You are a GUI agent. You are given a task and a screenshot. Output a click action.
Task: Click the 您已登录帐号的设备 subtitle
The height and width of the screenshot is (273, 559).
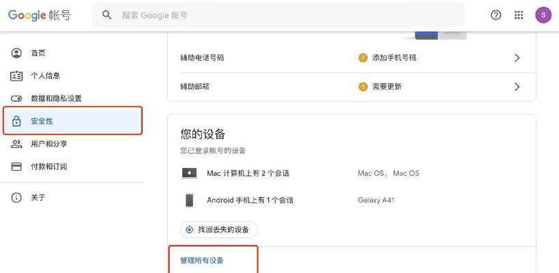pyautogui.click(x=213, y=151)
